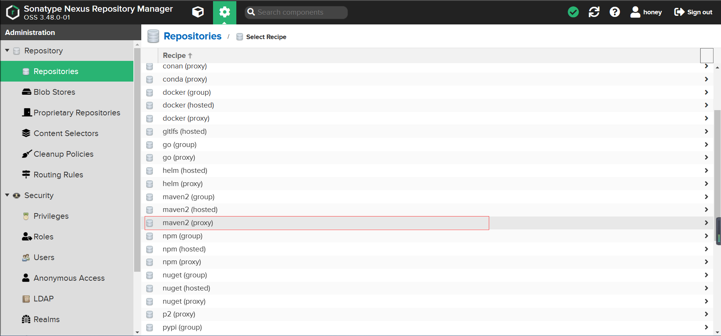Click the chevron on nuget (group) row
The width and height of the screenshot is (721, 336).
pyautogui.click(x=706, y=275)
